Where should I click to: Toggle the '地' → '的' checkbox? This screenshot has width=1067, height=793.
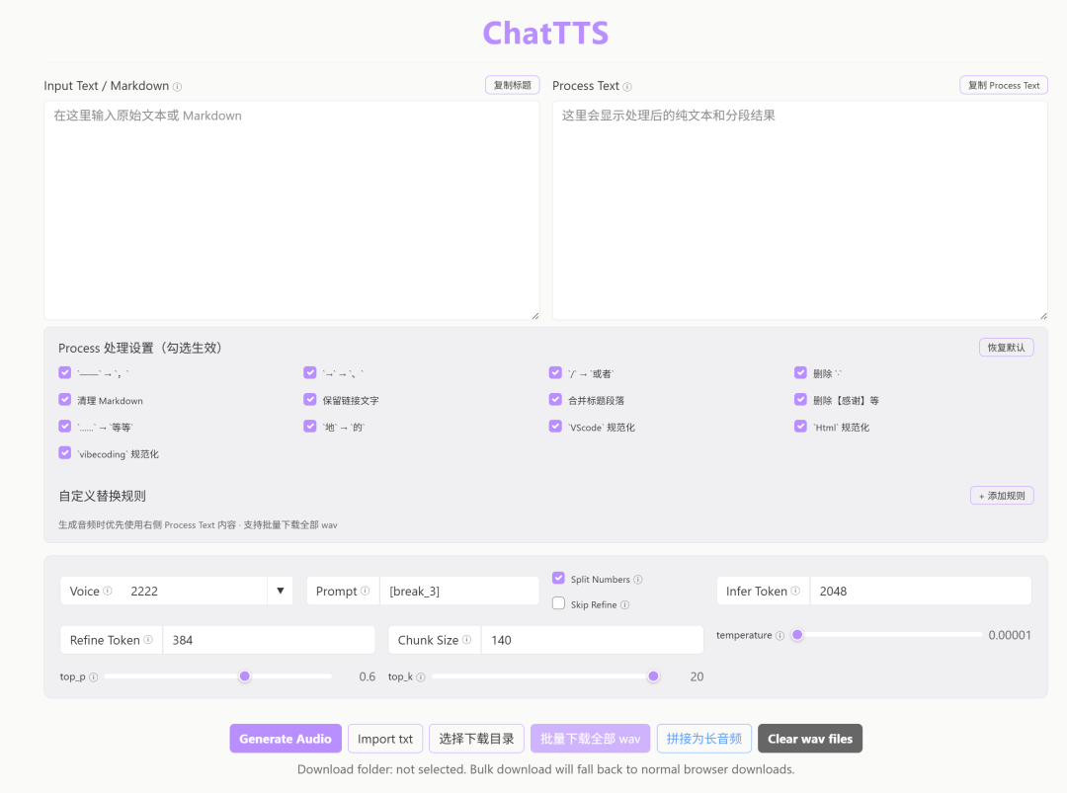click(309, 427)
